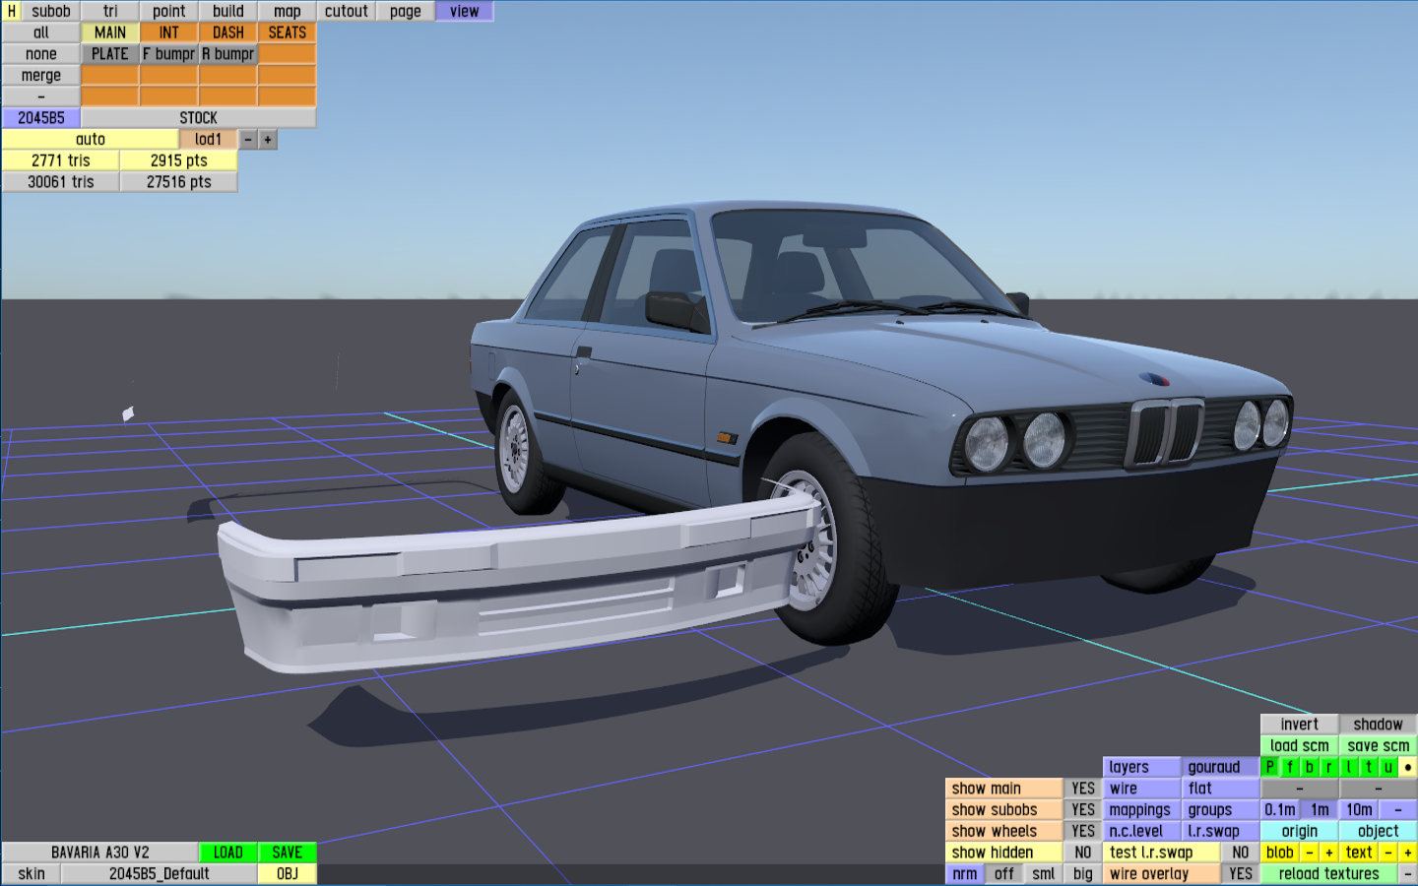The height and width of the screenshot is (886, 1418).
Task: Select all subobjects with the all button
Action: [41, 32]
